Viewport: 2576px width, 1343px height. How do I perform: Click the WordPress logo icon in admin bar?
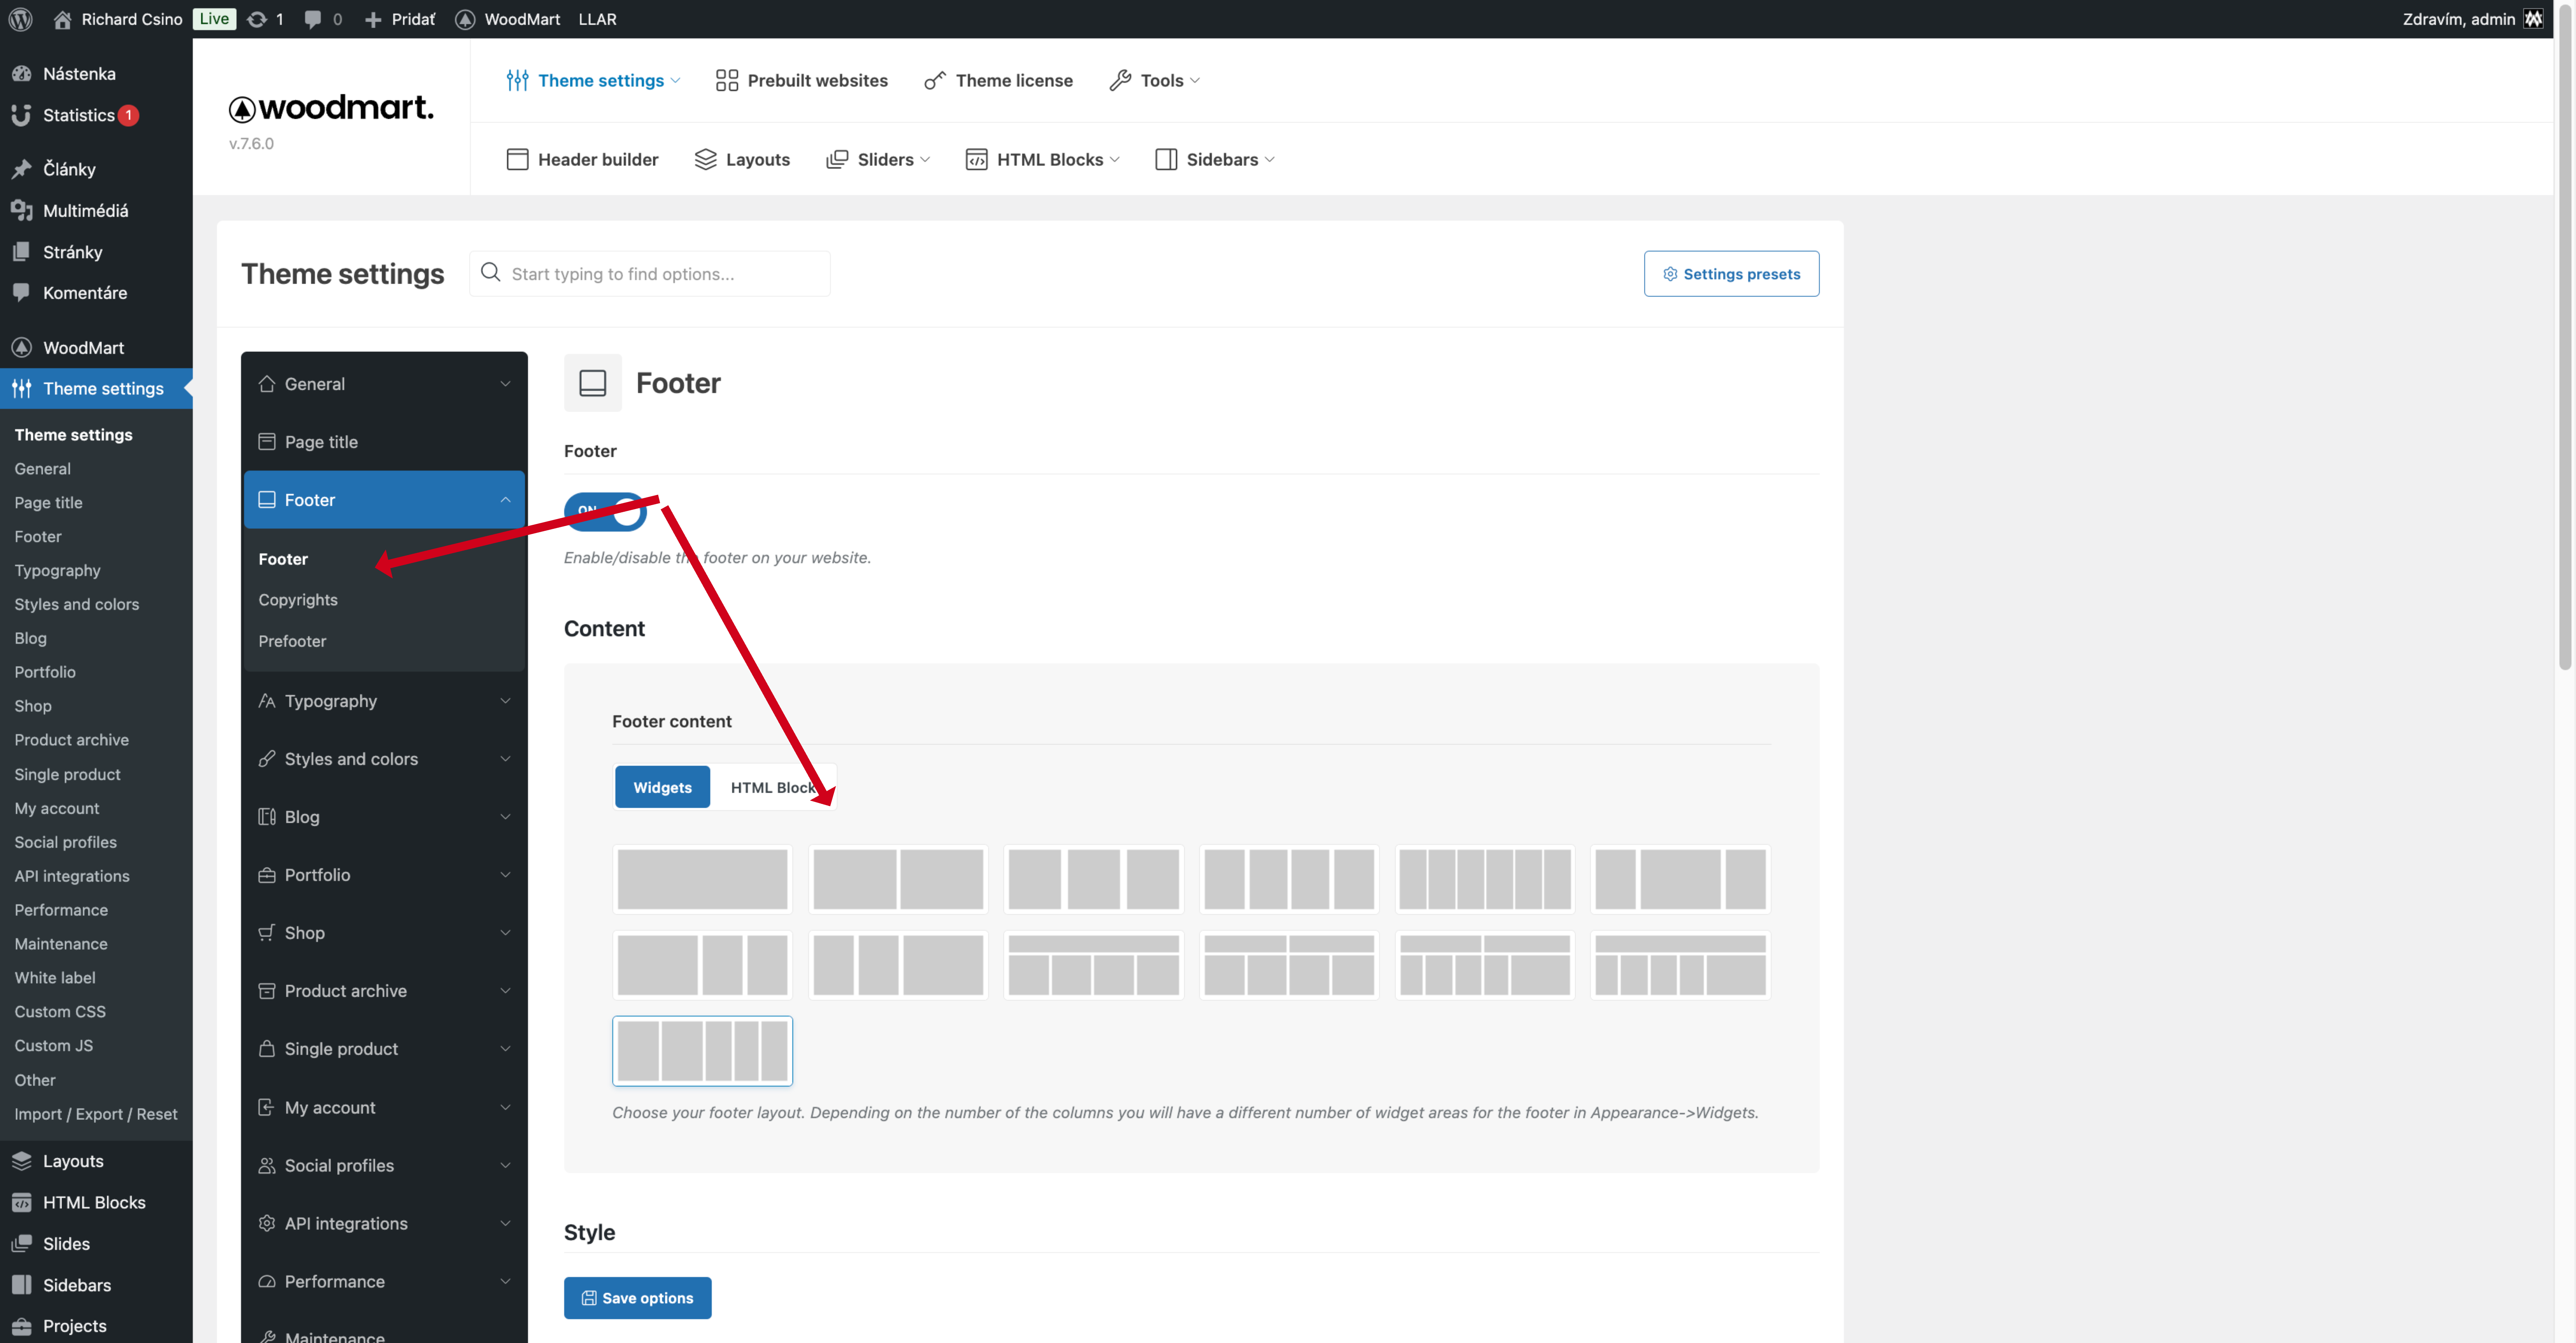pyautogui.click(x=20, y=19)
